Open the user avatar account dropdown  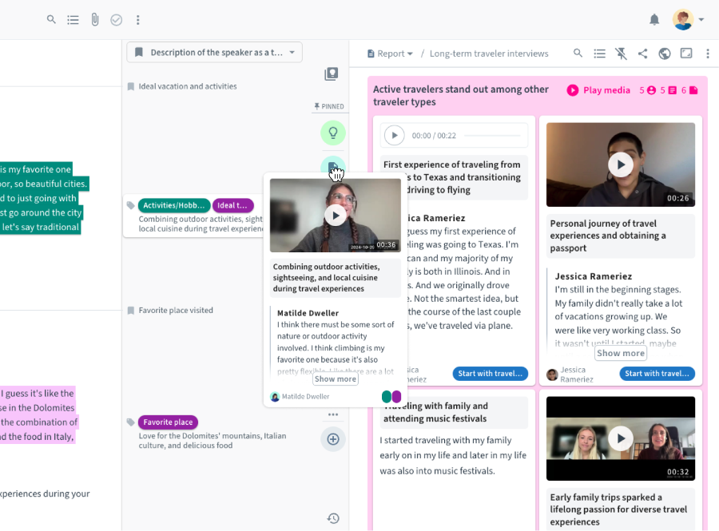tap(688, 20)
